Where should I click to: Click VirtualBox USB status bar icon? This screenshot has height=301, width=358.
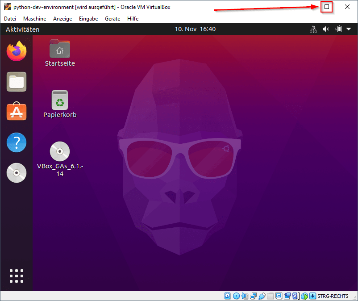click(262, 296)
